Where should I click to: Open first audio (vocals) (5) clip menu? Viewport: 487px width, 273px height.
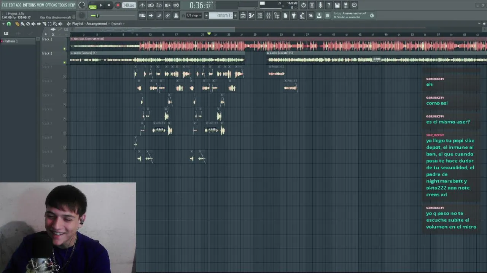click(x=72, y=53)
